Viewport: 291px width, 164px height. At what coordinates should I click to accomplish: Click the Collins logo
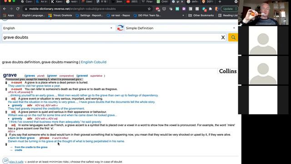[228, 71]
